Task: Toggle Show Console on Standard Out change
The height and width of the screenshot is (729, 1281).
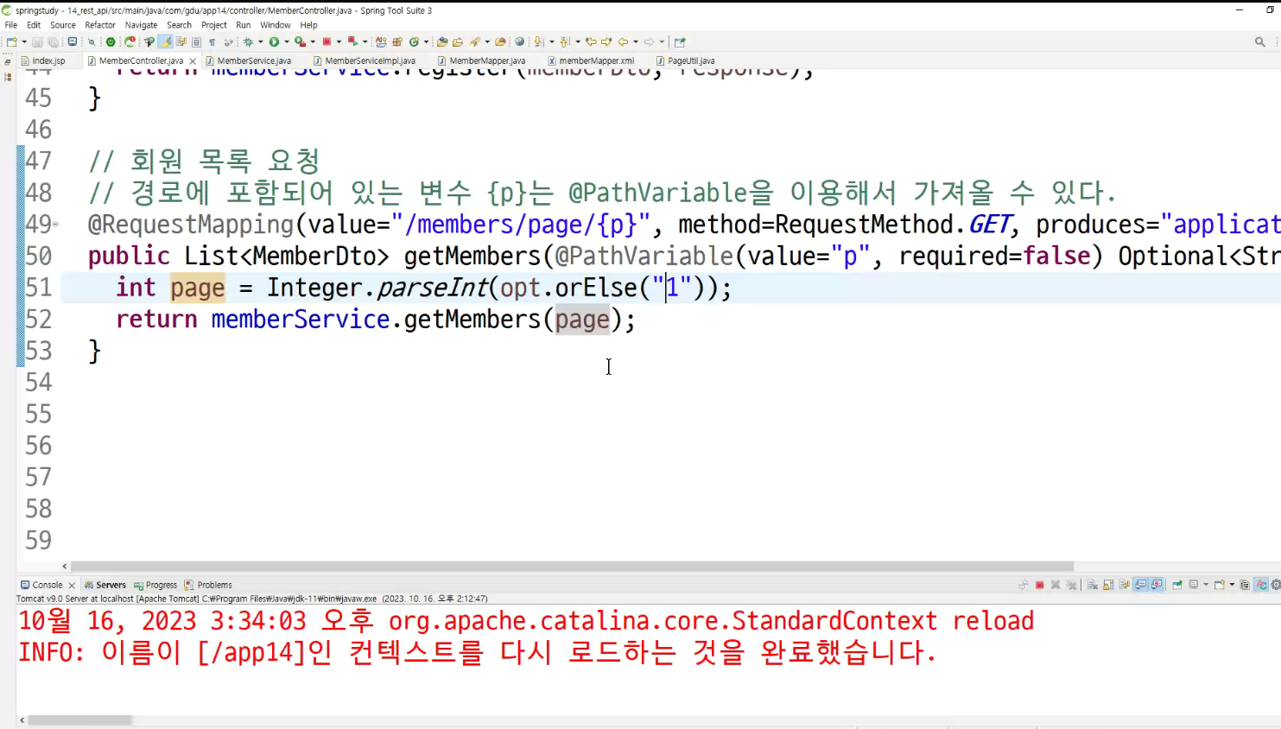Action: (x=1140, y=585)
